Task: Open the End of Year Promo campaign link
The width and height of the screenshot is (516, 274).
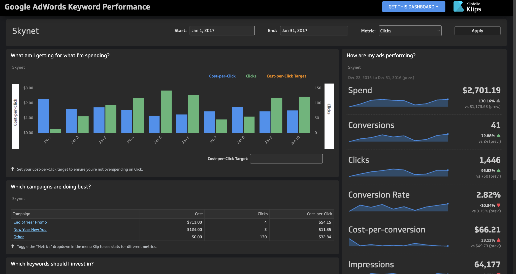Action: click(30, 222)
